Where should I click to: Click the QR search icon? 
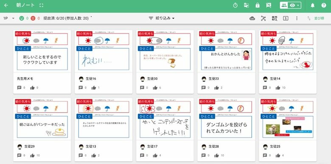[275, 18]
